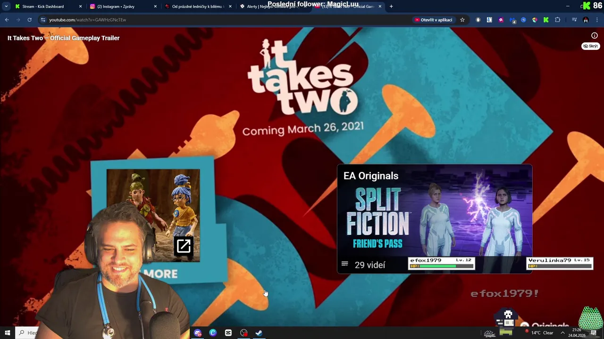Viewport: 604px width, 339px height.
Task: Click the Skrýt button to hide cards
Action: (590, 46)
